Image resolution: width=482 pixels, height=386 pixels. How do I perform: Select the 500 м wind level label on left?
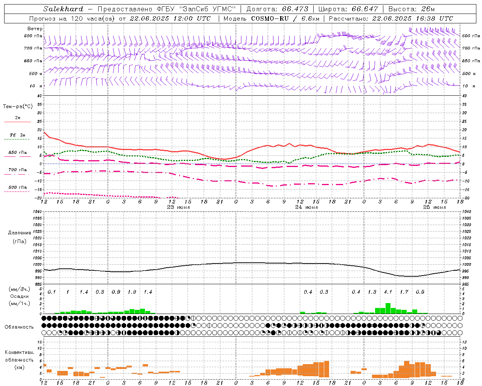tap(36, 74)
